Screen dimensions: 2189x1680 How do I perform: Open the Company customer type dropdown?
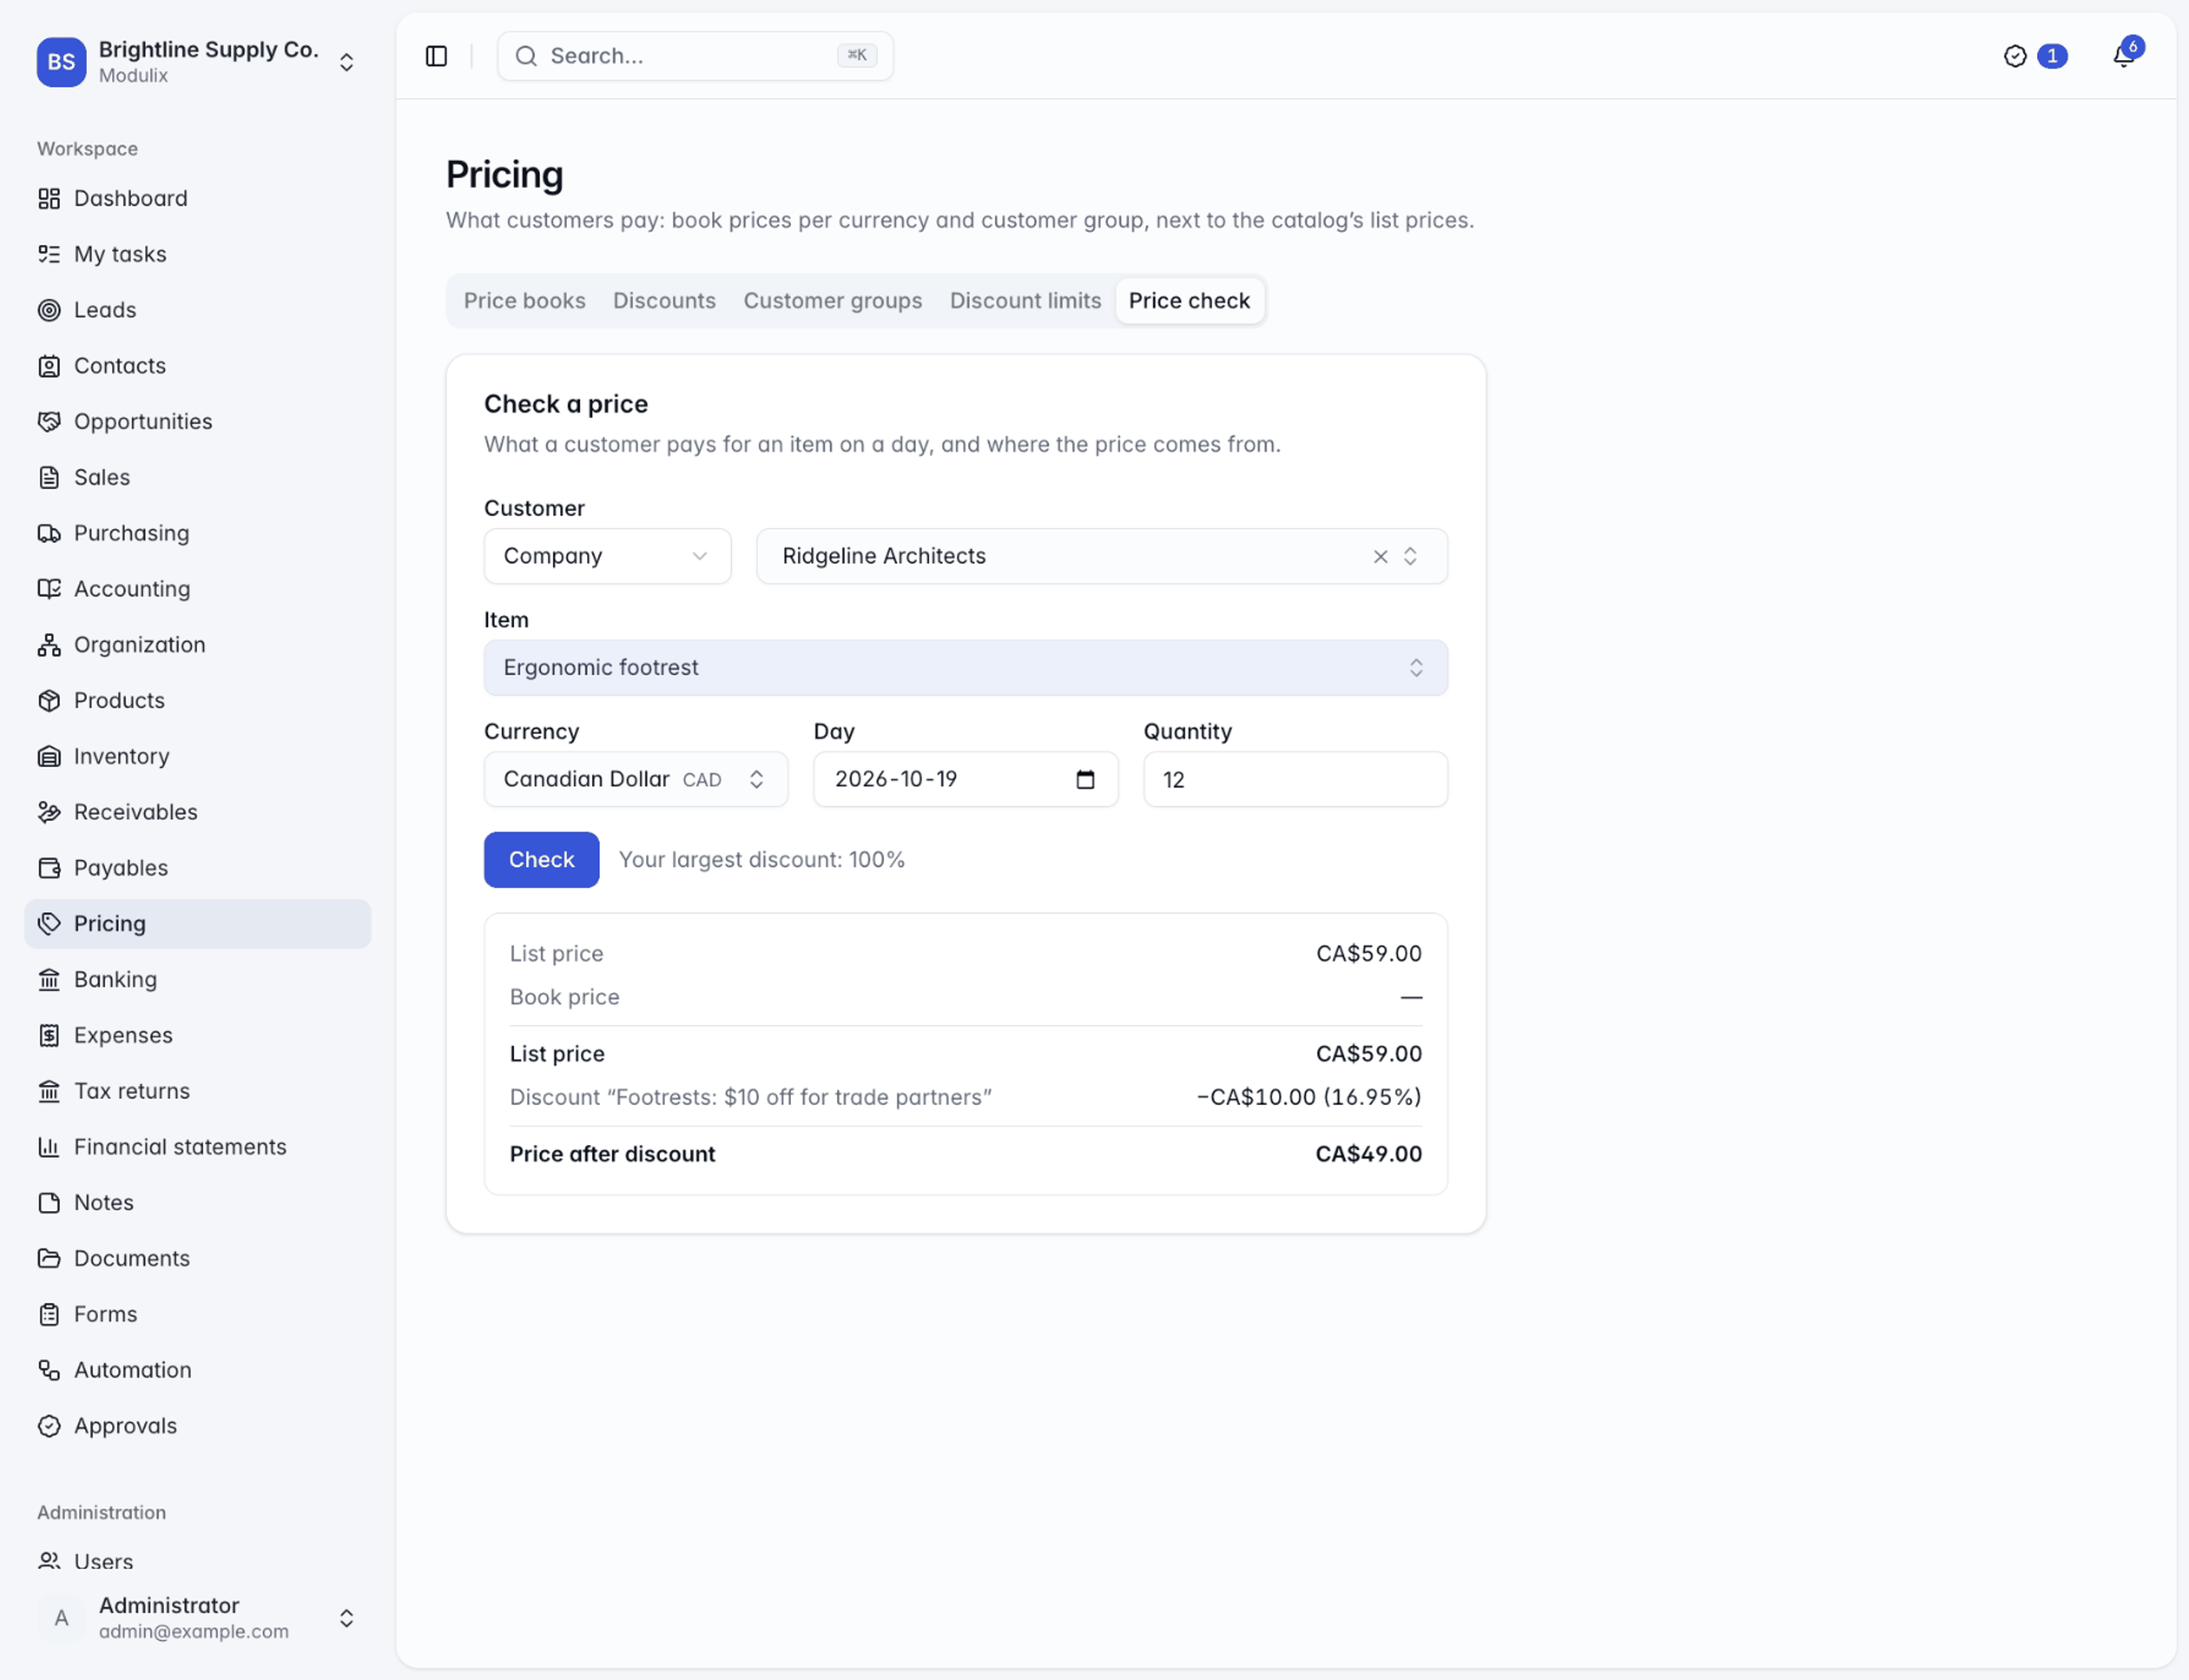pos(607,556)
